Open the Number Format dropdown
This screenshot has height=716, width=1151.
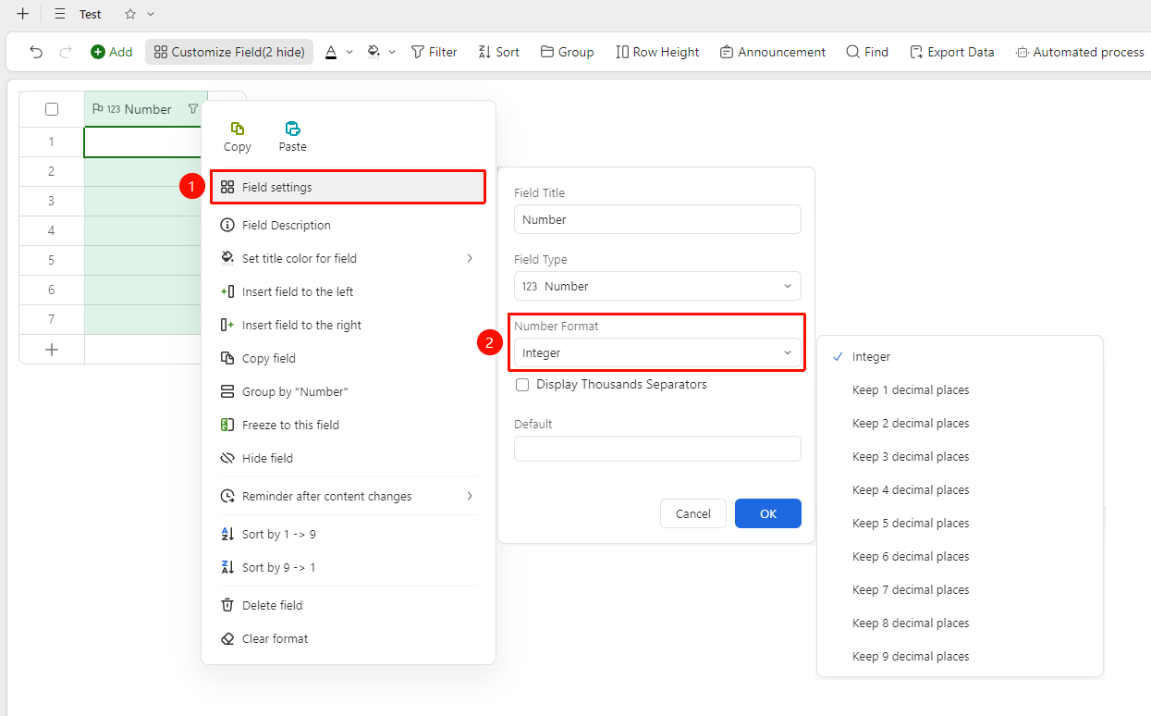point(657,352)
